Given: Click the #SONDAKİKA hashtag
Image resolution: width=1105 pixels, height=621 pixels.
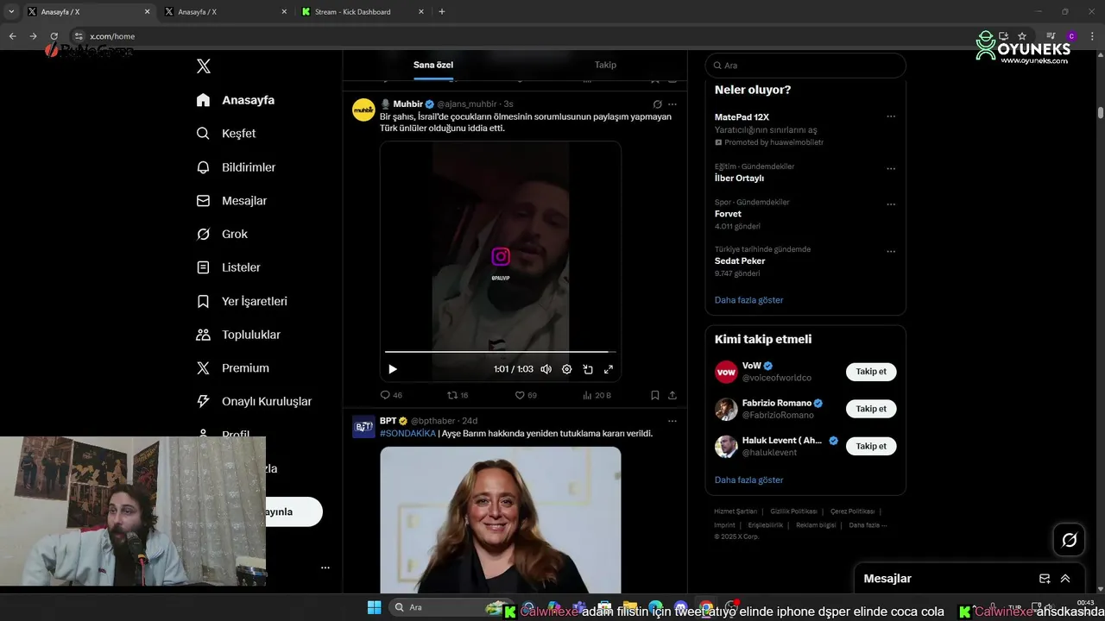Looking at the screenshot, I should (x=407, y=434).
